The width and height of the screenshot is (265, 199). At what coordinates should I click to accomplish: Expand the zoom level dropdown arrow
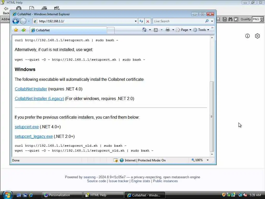coord(208,160)
